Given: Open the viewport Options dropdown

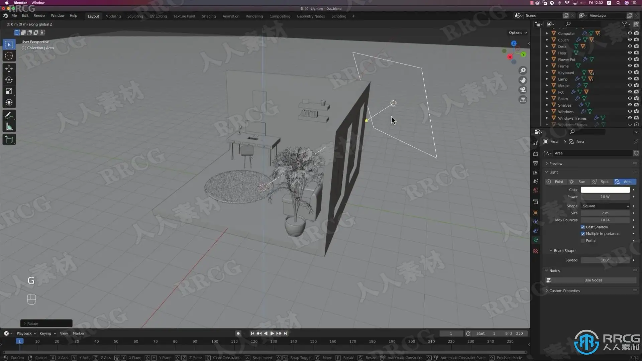Looking at the screenshot, I should 518,33.
